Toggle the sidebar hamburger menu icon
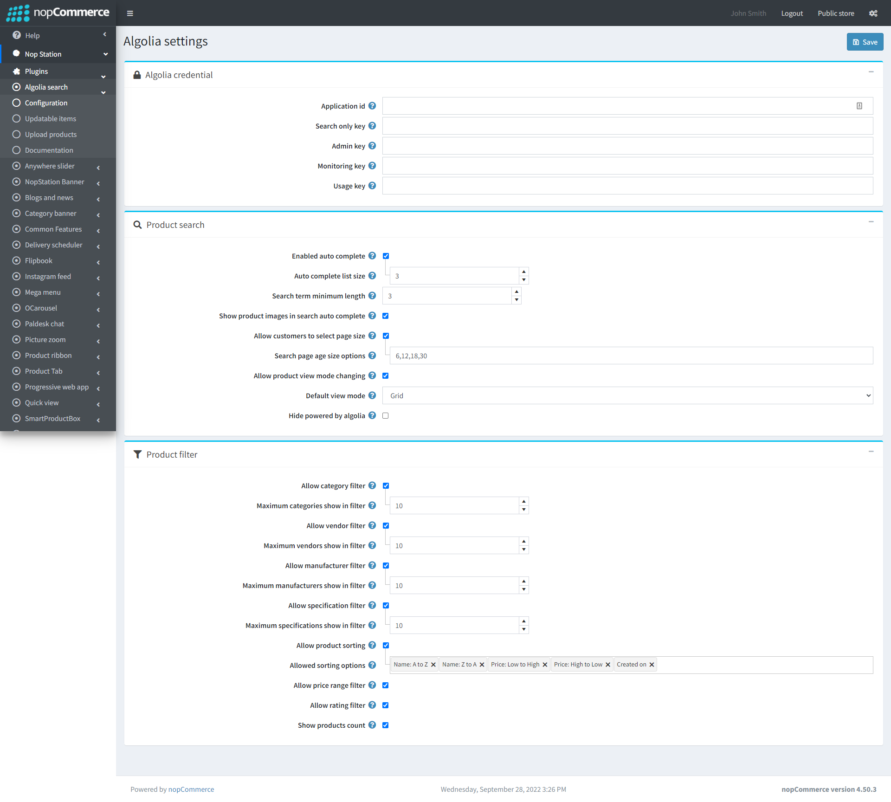 click(x=130, y=13)
